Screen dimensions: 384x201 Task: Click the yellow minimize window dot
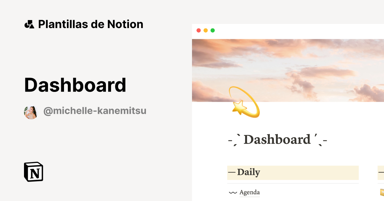click(x=205, y=31)
